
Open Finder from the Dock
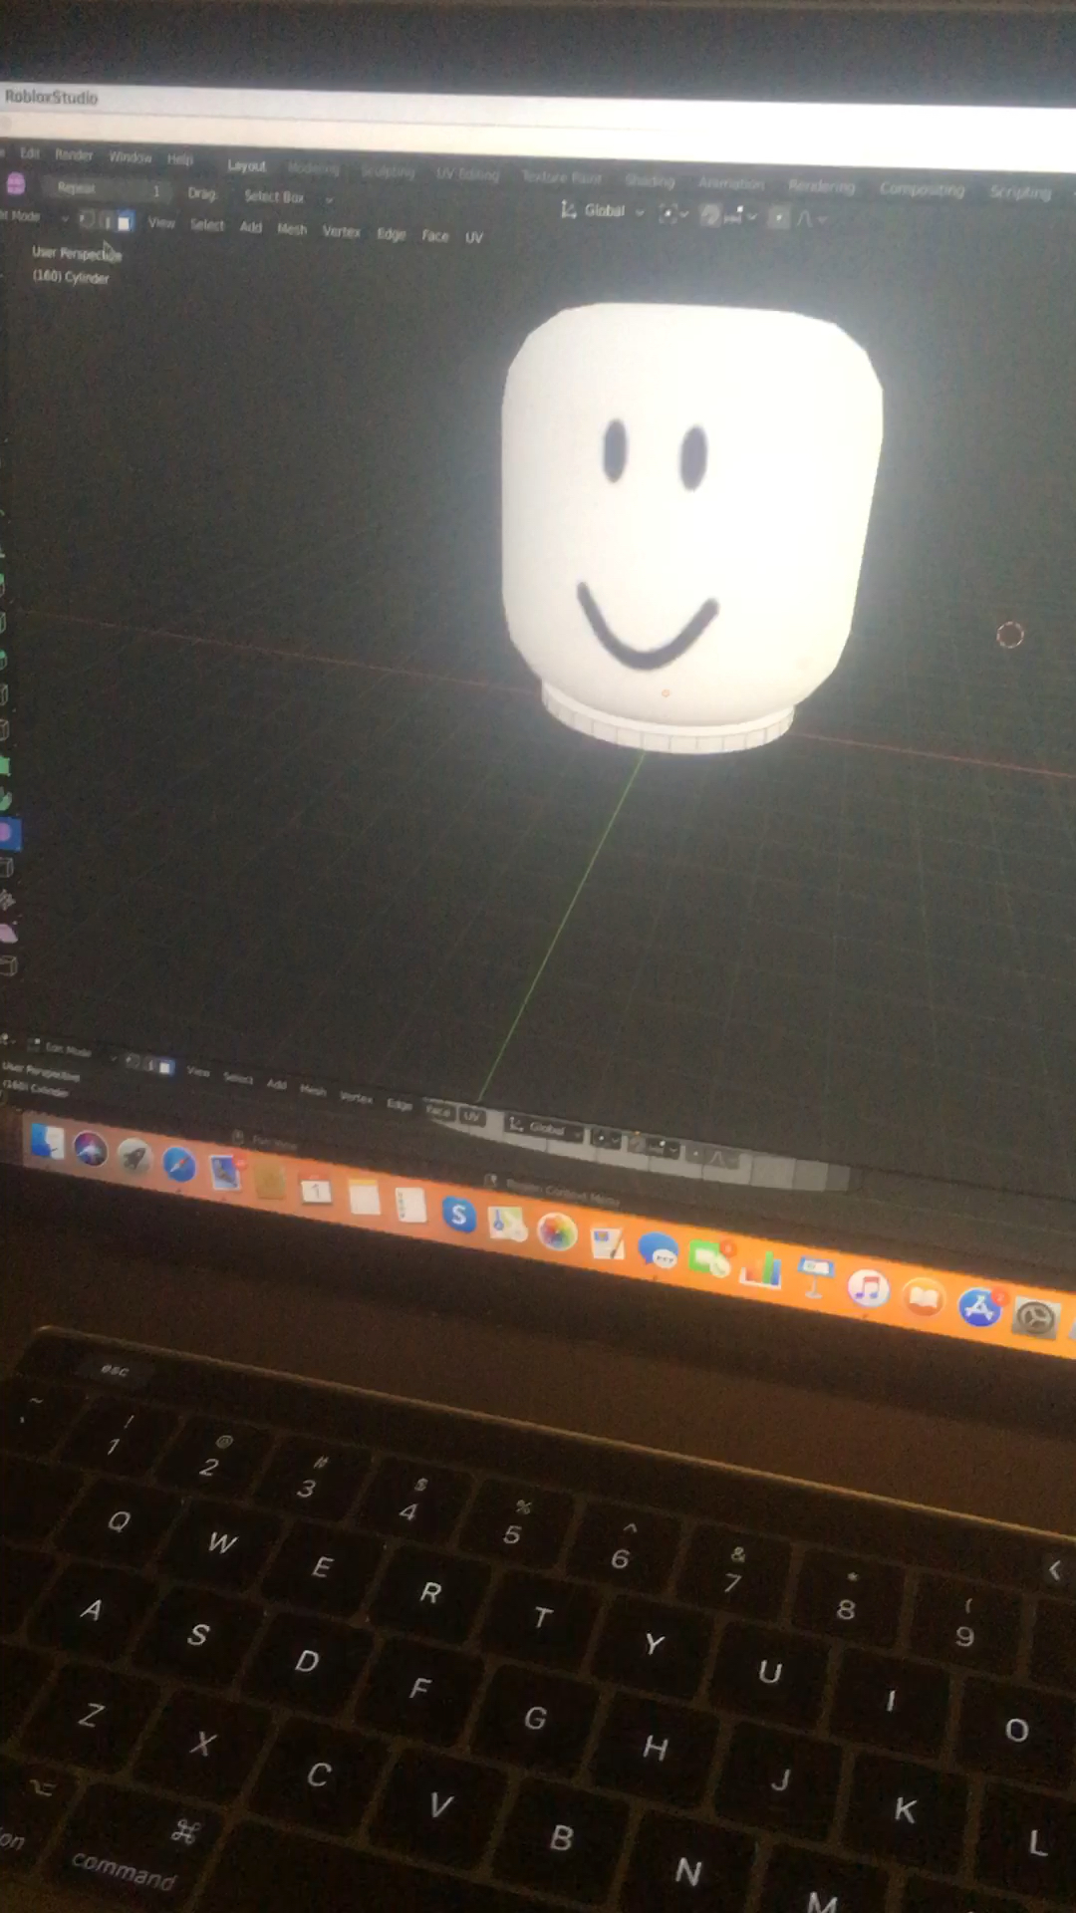[x=47, y=1142]
